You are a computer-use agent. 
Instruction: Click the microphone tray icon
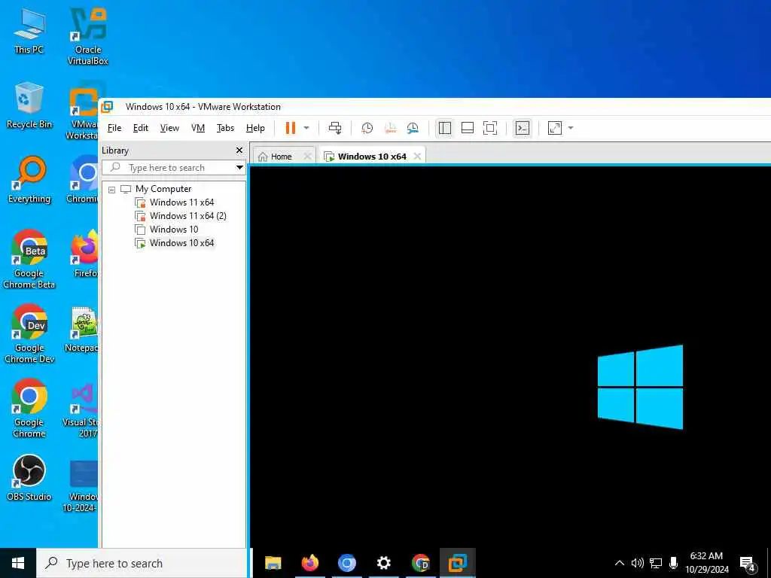[x=674, y=563]
